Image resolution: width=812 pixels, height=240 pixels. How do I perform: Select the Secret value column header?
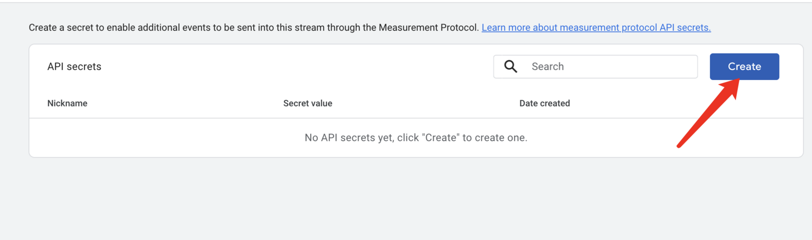click(308, 103)
